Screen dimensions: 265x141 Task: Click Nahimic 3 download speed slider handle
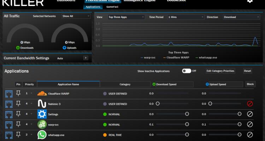158,104
